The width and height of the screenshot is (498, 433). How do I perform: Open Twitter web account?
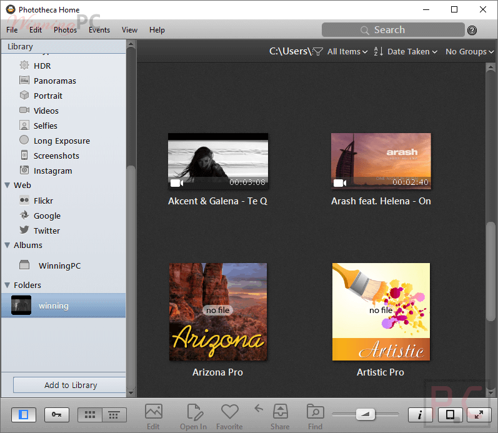[47, 231]
